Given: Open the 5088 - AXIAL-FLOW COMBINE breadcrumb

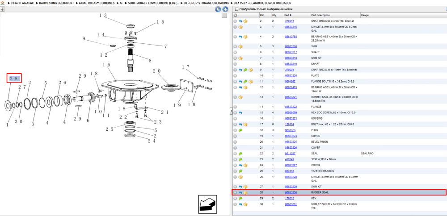Looking at the screenshot, I should [153, 3].
